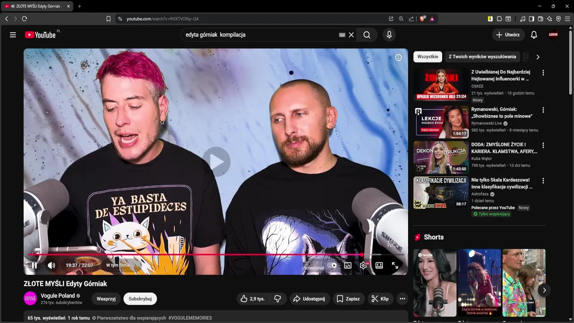Open the Kuba Wątor channel name
Image resolution: width=574 pixels, height=323 pixels.
[x=482, y=158]
